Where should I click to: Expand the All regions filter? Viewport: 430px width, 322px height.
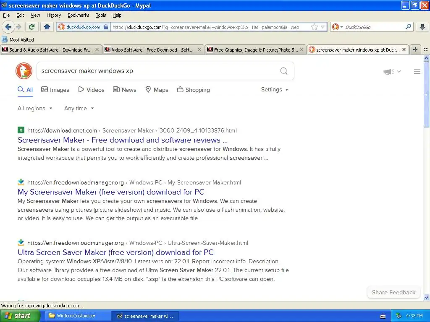click(x=35, y=109)
